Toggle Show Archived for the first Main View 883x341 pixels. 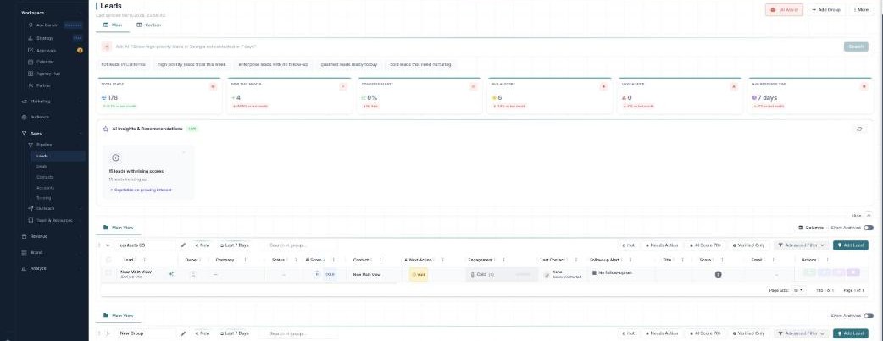coord(869,228)
